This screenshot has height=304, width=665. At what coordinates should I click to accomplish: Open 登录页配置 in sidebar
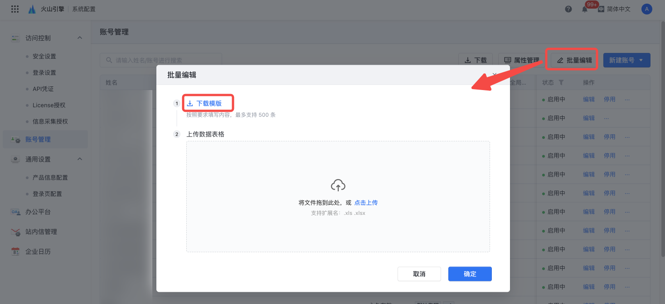(x=47, y=194)
